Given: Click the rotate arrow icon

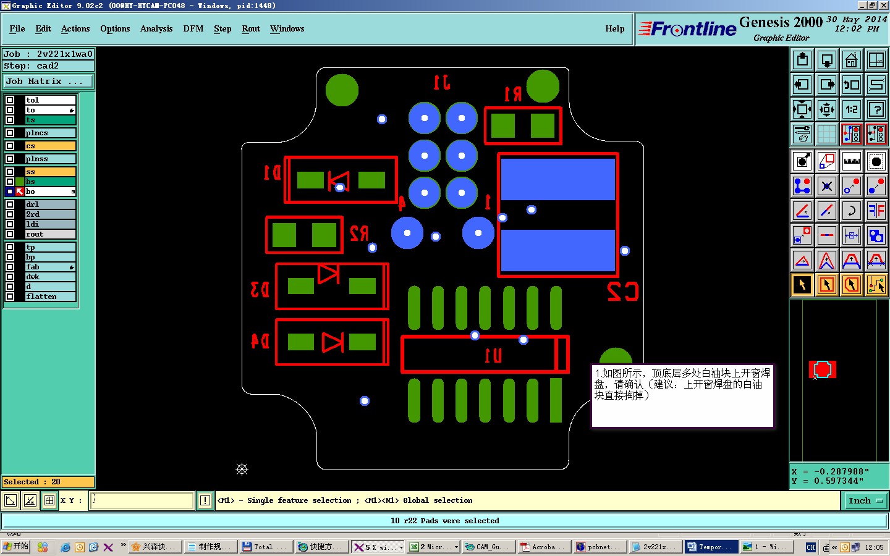Looking at the screenshot, I should click(x=852, y=211).
